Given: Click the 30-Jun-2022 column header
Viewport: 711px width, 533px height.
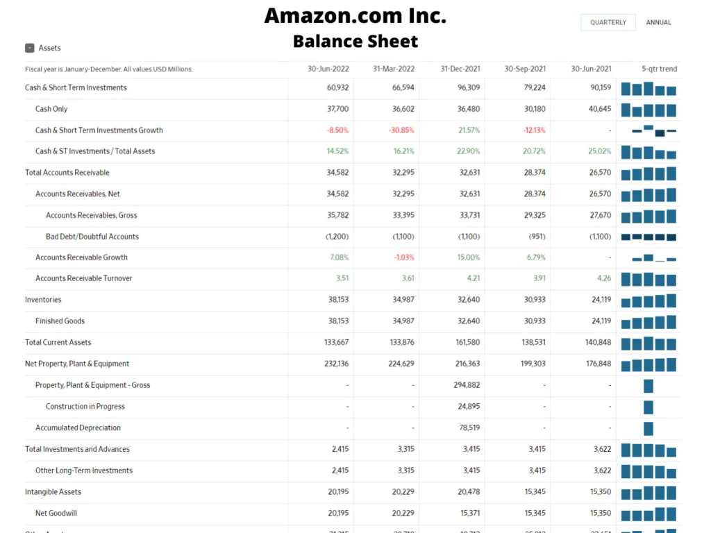Looking at the screenshot, I should (x=328, y=69).
